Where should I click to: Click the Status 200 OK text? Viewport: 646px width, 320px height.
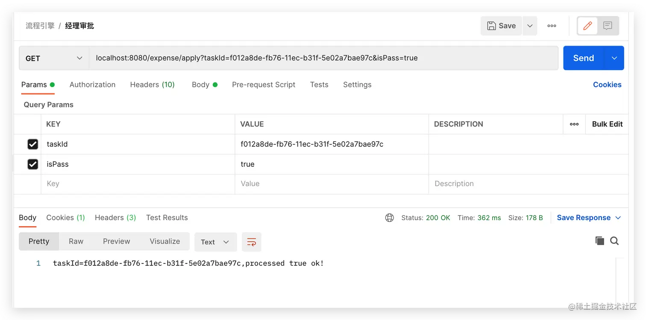click(426, 218)
